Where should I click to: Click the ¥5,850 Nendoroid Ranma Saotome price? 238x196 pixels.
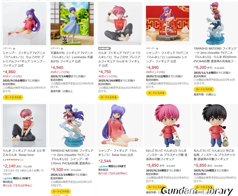point(200,165)
